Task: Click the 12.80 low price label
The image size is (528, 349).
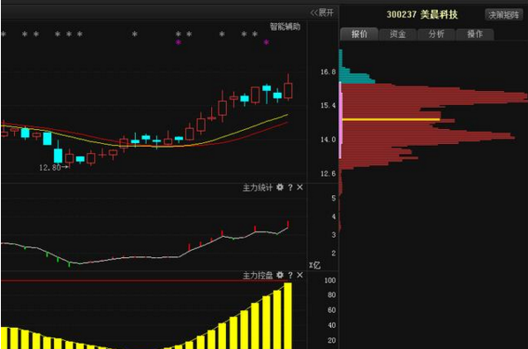Action: tap(50, 167)
